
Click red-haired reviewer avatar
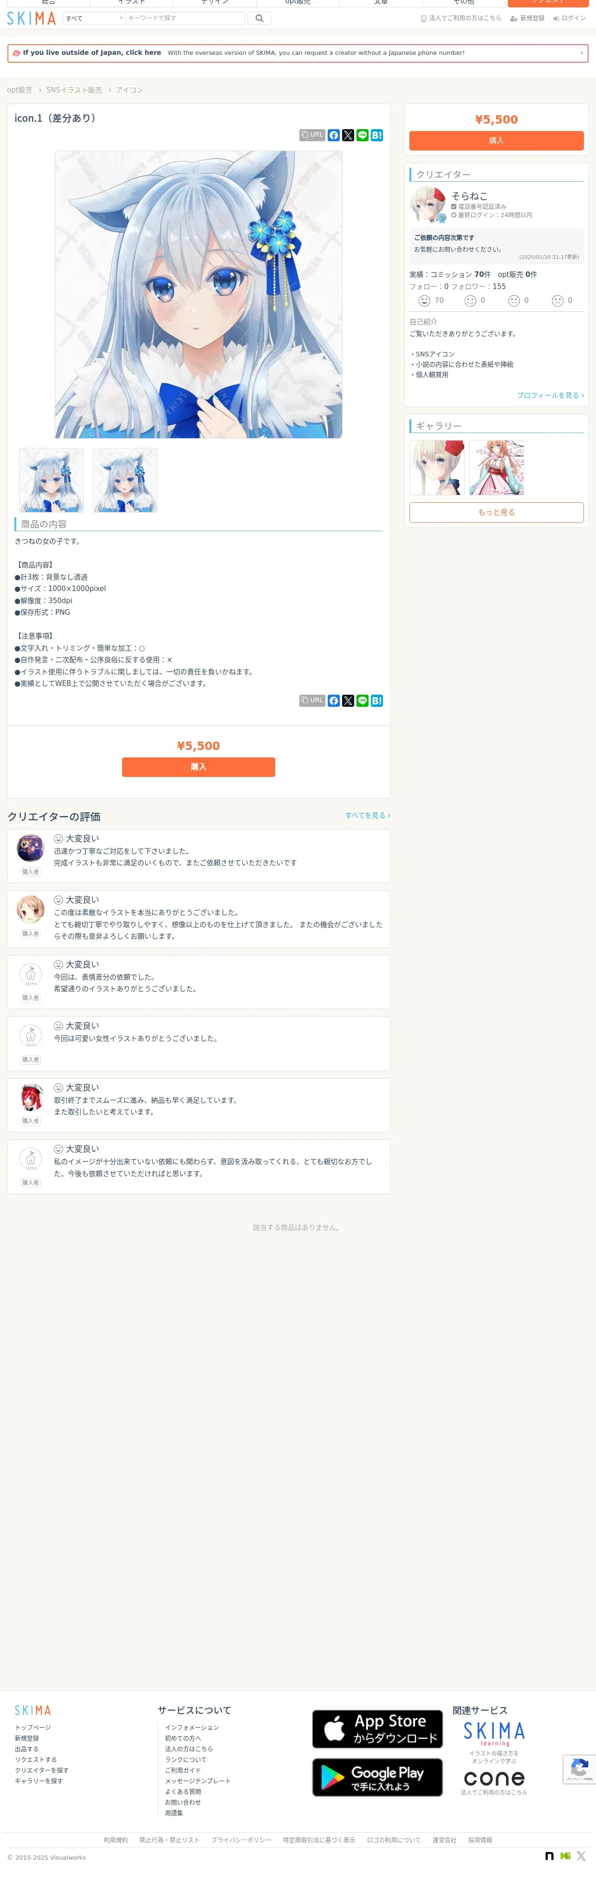click(30, 1098)
